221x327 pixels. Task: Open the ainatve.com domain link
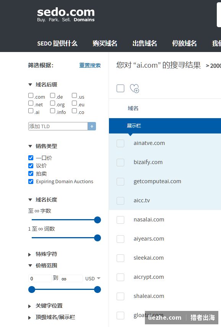coord(149,143)
